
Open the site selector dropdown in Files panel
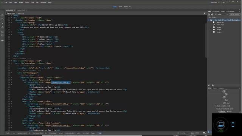click(222, 14)
